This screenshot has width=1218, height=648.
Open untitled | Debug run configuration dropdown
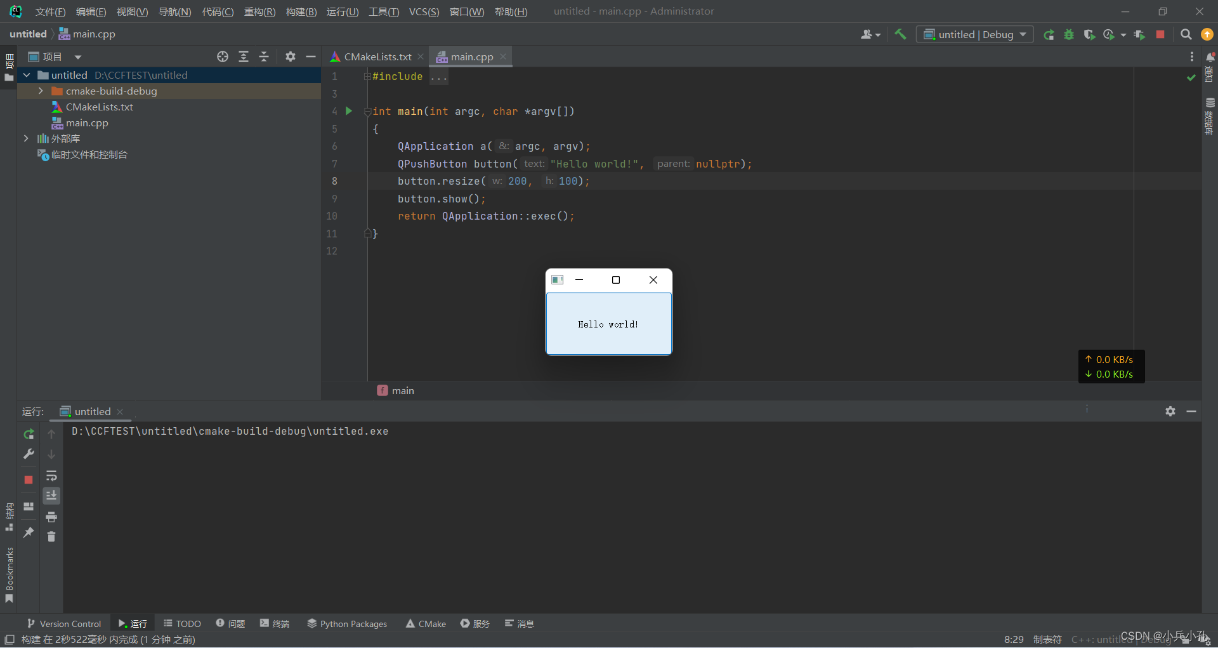pyautogui.click(x=974, y=35)
